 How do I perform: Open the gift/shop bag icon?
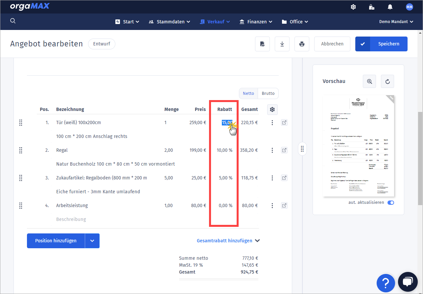(x=371, y=7)
